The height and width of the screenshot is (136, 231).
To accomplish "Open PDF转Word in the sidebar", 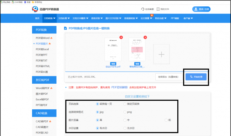I will pos(43,38).
